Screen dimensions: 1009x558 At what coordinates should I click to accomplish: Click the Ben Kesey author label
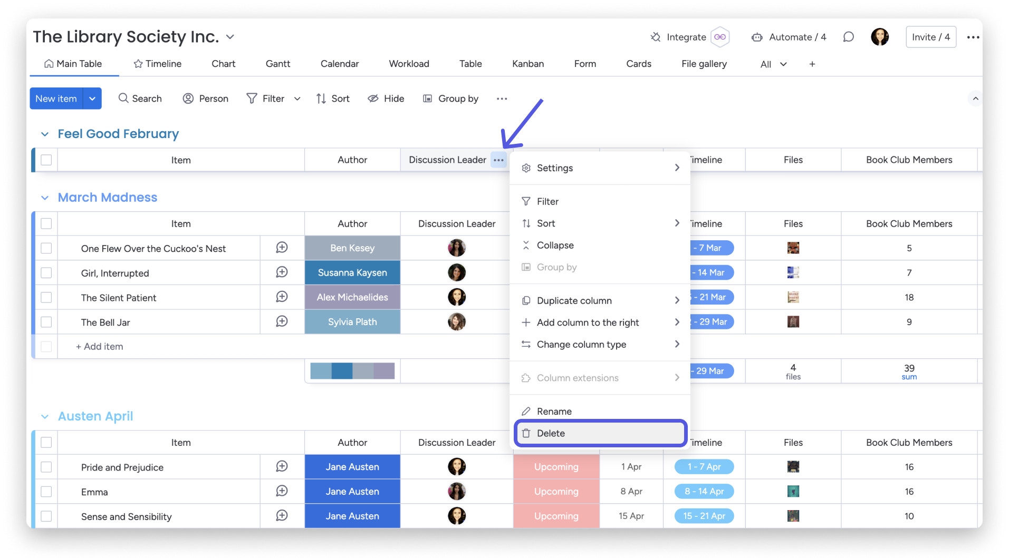(x=352, y=248)
